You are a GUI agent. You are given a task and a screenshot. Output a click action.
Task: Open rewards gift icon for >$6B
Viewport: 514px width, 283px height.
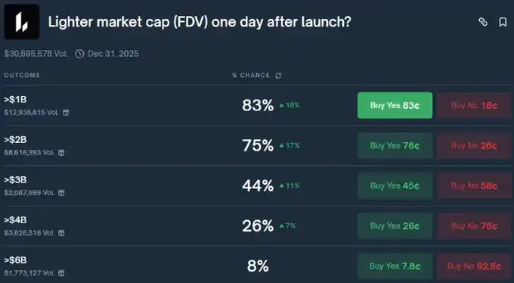click(61, 273)
